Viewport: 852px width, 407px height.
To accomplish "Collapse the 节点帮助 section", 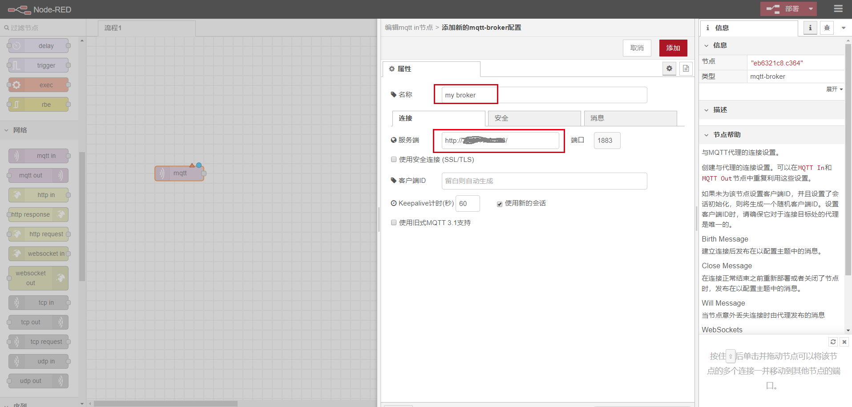I will 772,135.
